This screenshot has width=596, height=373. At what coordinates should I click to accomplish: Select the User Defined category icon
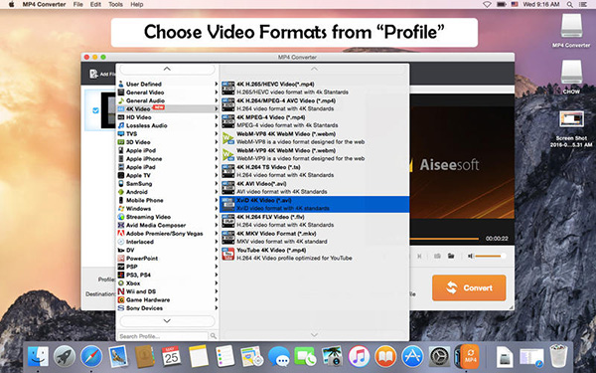coord(121,85)
